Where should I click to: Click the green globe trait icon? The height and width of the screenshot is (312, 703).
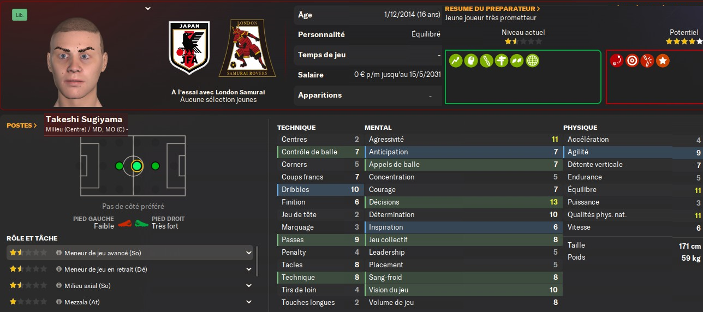click(x=532, y=61)
